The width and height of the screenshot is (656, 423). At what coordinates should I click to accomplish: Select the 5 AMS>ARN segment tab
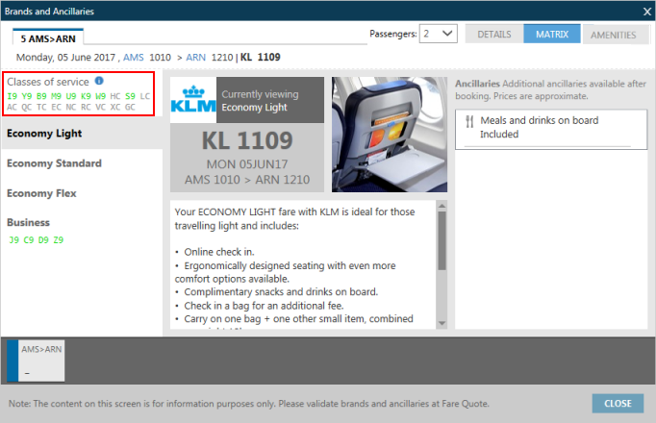coord(48,37)
